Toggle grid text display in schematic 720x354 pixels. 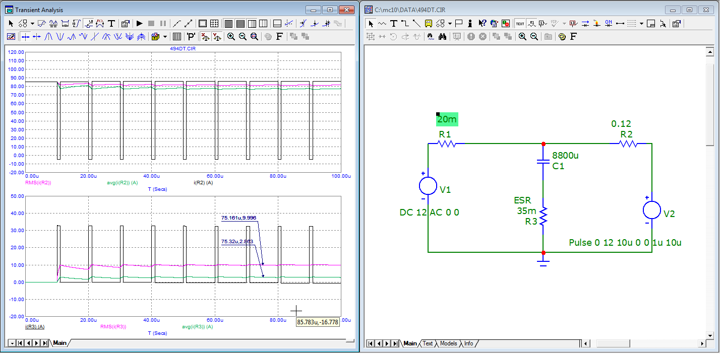pyautogui.click(x=519, y=23)
